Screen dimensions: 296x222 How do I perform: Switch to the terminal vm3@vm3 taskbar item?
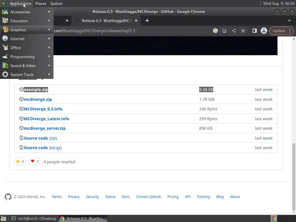coord(34,219)
